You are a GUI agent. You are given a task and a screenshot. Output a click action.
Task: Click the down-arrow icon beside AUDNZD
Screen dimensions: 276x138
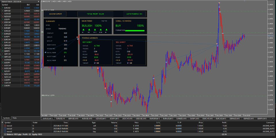(x=2, y=60)
